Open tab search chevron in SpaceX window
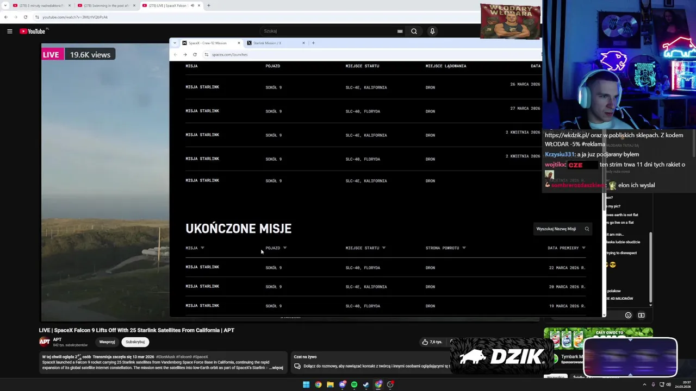This screenshot has height=391, width=696. click(175, 43)
